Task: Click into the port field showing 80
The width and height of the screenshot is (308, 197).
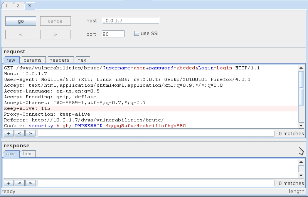Action: click(113, 34)
